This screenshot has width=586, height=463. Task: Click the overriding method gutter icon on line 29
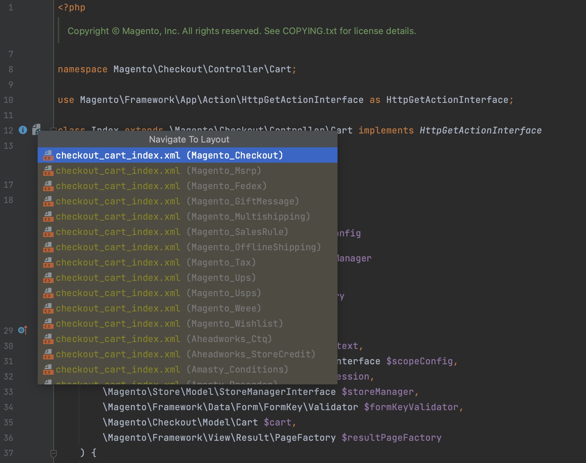(23, 330)
